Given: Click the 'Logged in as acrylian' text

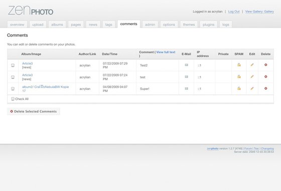Looking at the screenshot, I should click(208, 11).
